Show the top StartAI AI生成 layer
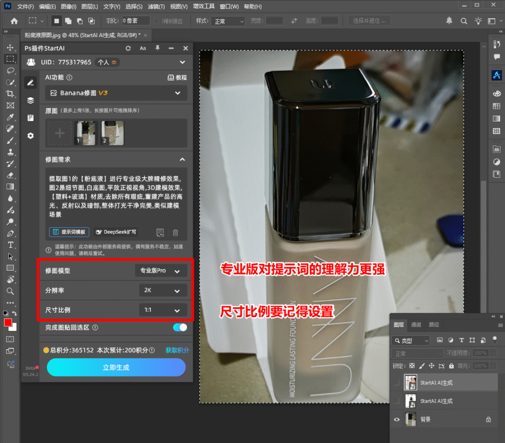Viewport: 505px width, 443px height. point(397,382)
